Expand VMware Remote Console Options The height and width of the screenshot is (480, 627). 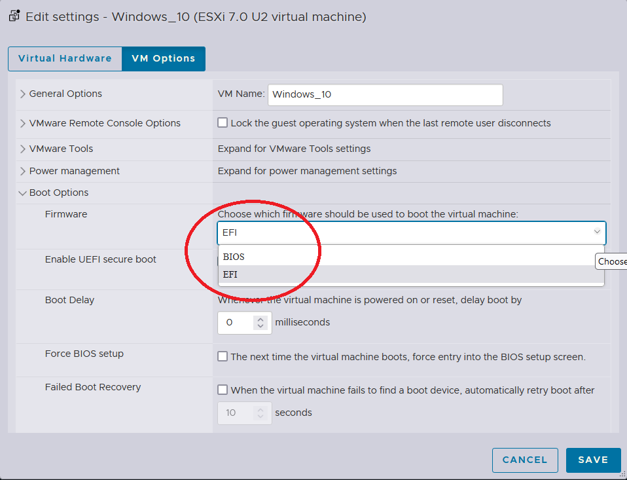(x=23, y=123)
